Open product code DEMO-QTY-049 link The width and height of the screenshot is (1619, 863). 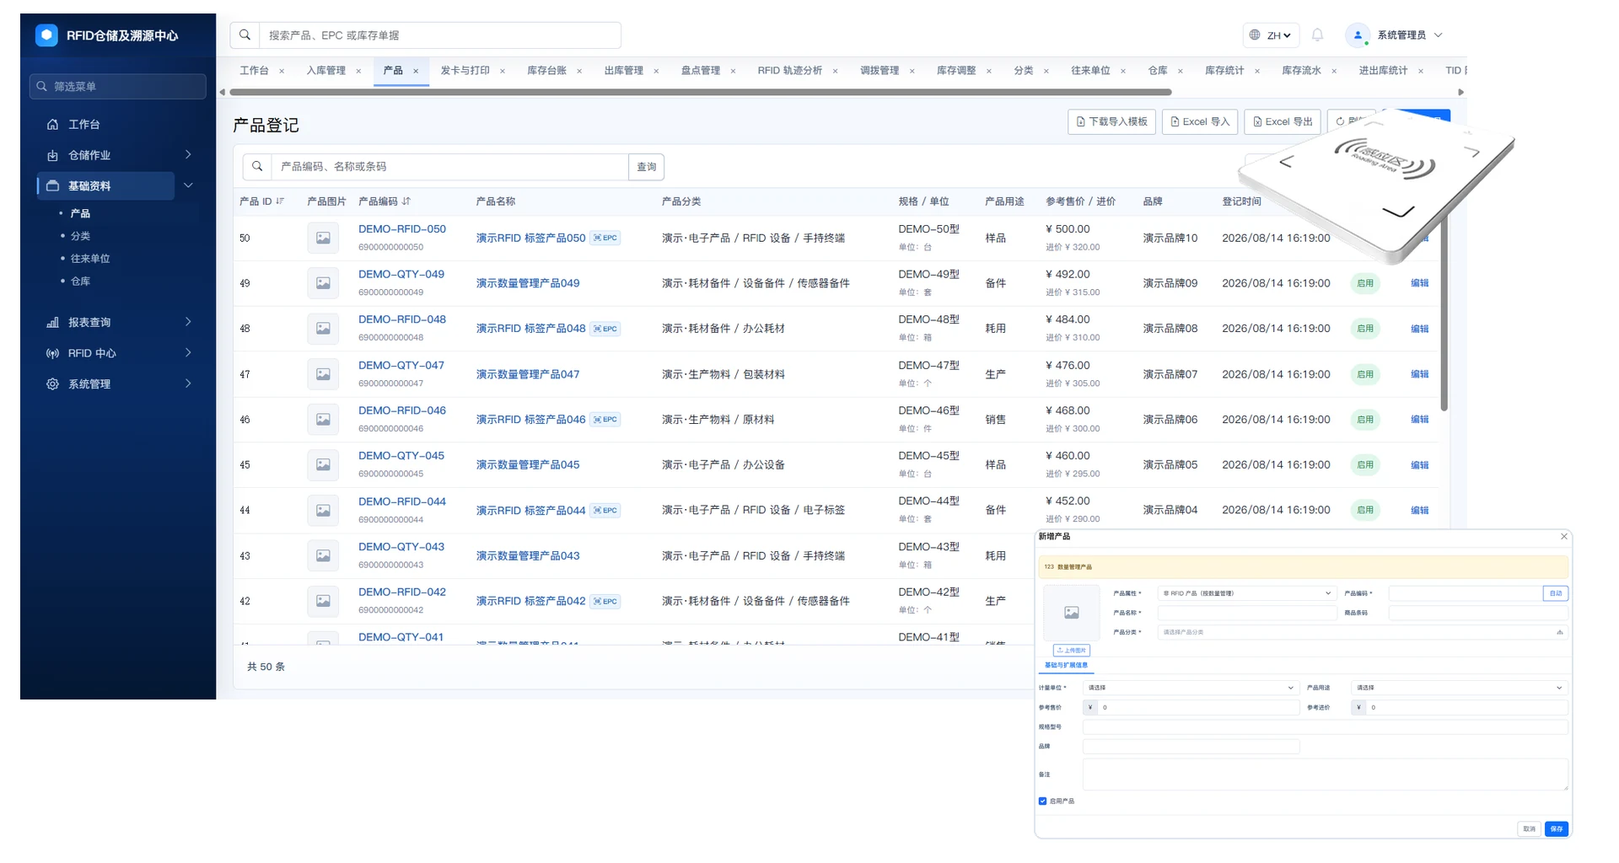[x=401, y=274]
